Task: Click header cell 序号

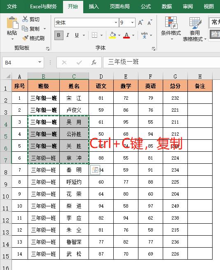Action: (x=19, y=86)
